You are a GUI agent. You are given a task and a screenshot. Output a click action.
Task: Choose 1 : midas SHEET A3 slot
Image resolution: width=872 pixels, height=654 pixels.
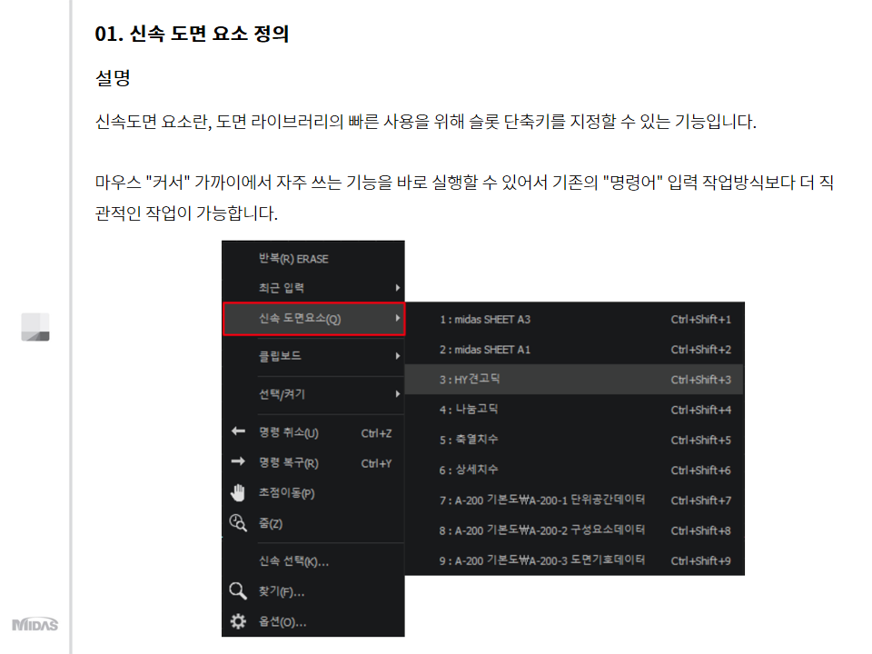(485, 320)
